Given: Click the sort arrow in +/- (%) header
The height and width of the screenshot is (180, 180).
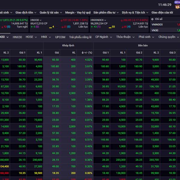Looking at the screenshot, I should [x=83, y=52].
